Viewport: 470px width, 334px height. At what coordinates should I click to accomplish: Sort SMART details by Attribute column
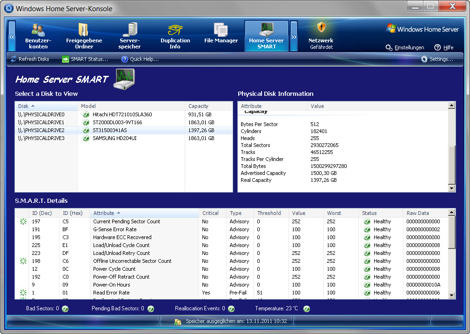click(x=144, y=213)
